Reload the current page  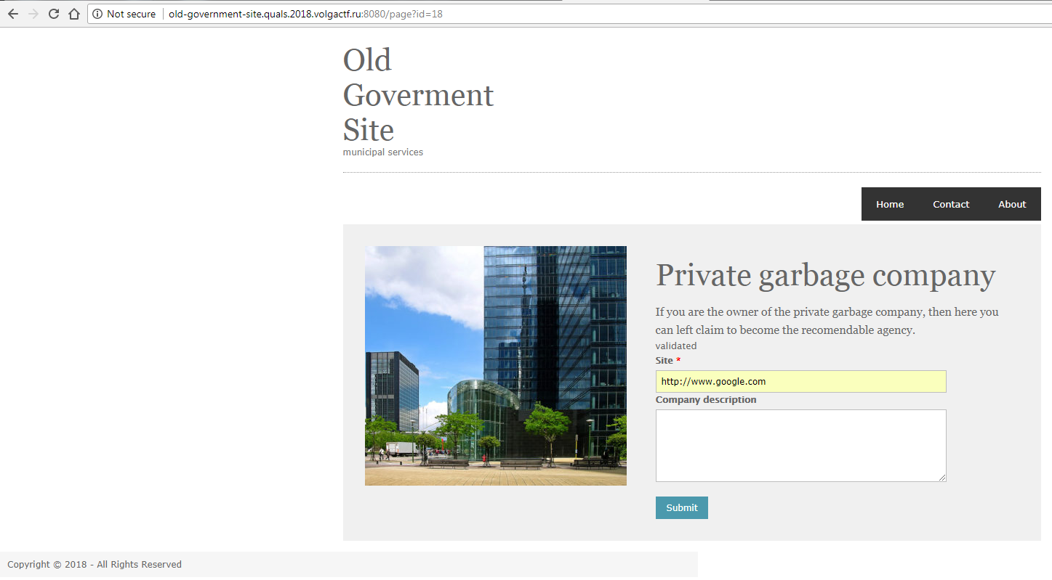pos(53,14)
